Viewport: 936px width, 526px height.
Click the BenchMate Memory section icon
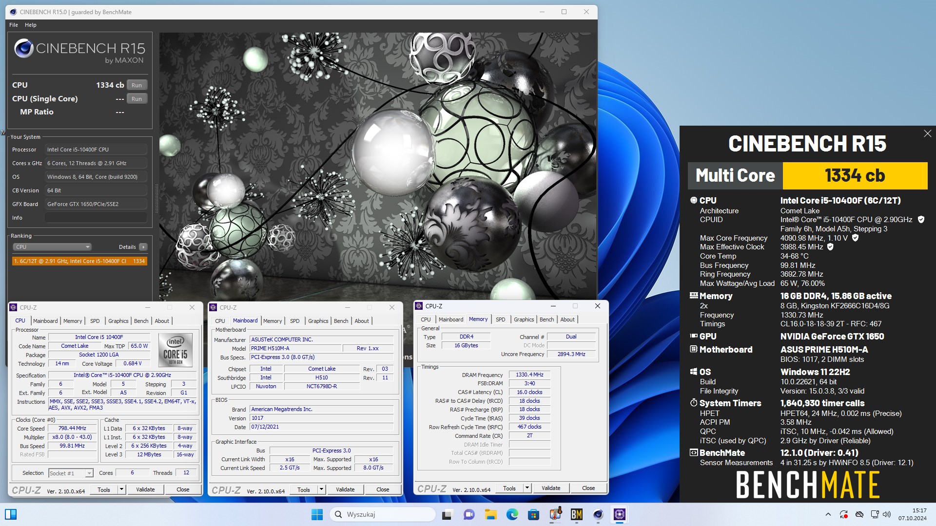[694, 295]
